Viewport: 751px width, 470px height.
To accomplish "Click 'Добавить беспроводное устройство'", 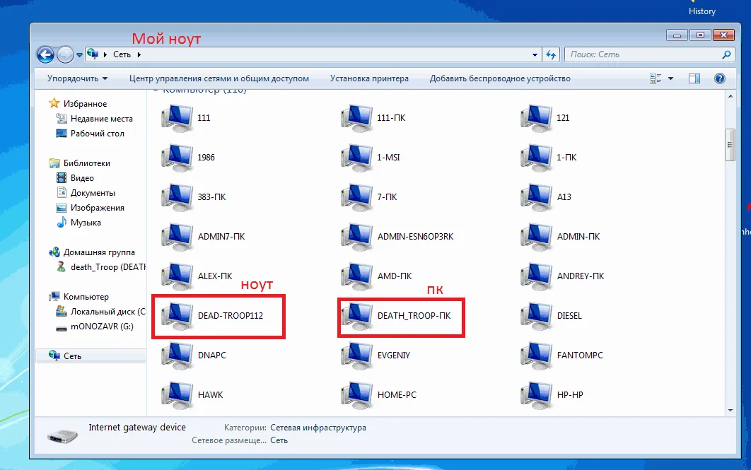I will click(500, 78).
